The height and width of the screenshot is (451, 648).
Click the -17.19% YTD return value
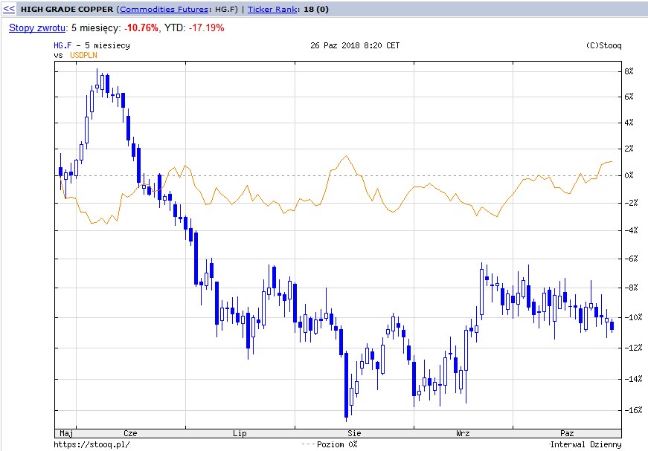(207, 28)
